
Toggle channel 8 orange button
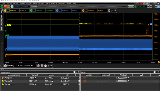[83, 10]
